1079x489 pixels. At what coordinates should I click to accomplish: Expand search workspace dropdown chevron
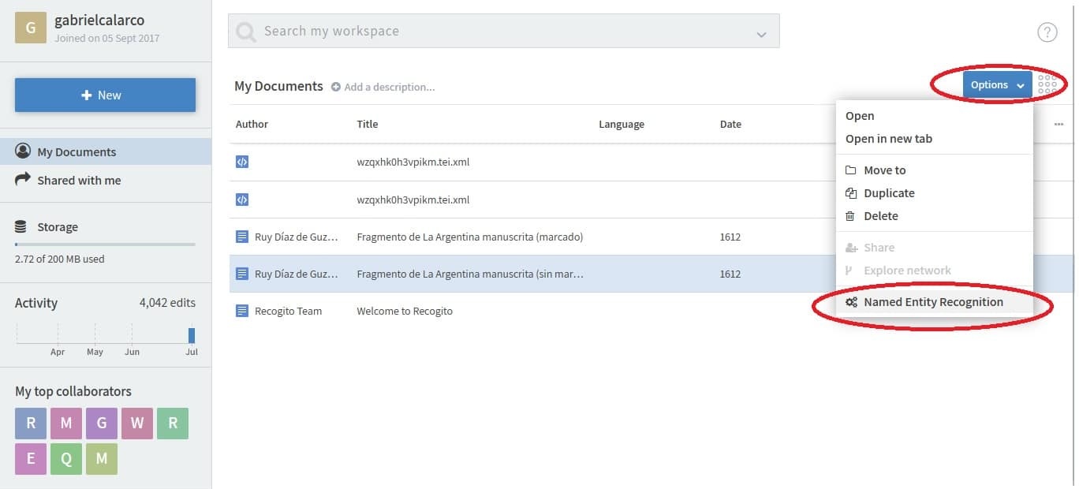pyautogui.click(x=761, y=34)
